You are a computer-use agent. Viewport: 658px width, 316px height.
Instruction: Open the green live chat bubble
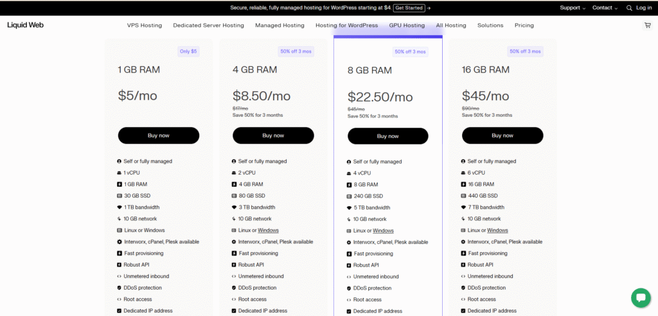(641, 297)
